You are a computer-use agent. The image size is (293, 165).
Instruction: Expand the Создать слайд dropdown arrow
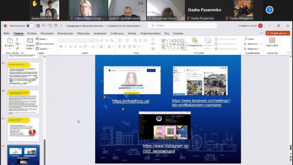coord(33,49)
